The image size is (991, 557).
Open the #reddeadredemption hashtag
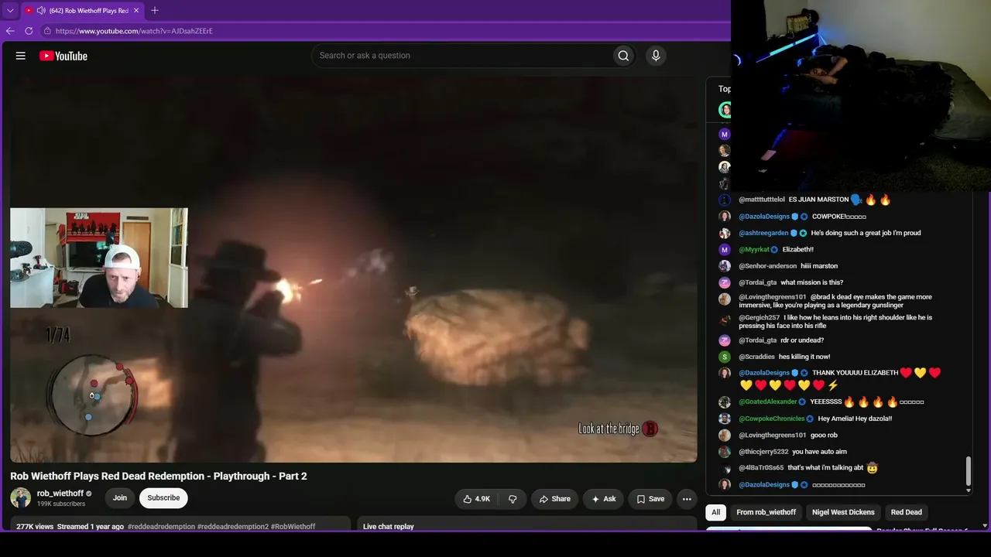(x=161, y=527)
